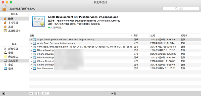Sort by the 名称 column header
The height and width of the screenshot is (96, 201).
(81, 36)
